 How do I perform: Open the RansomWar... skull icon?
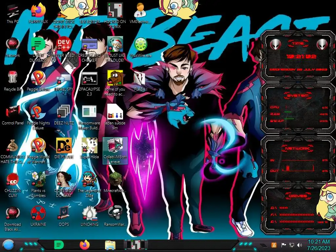click(x=115, y=217)
